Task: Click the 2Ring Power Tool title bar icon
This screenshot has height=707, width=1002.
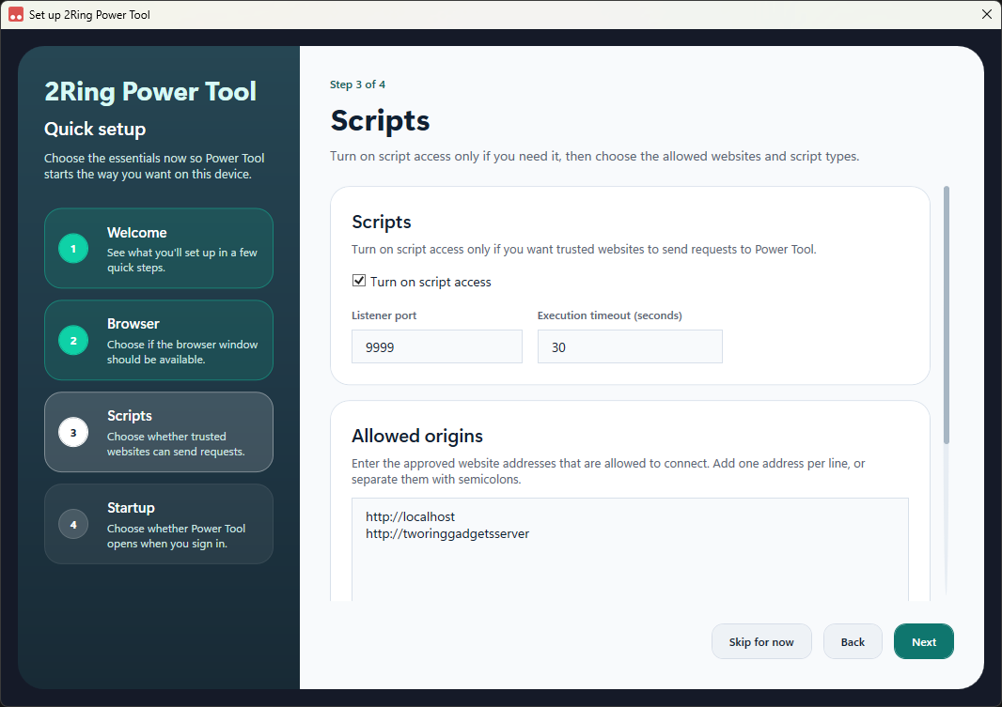Action: click(x=16, y=15)
